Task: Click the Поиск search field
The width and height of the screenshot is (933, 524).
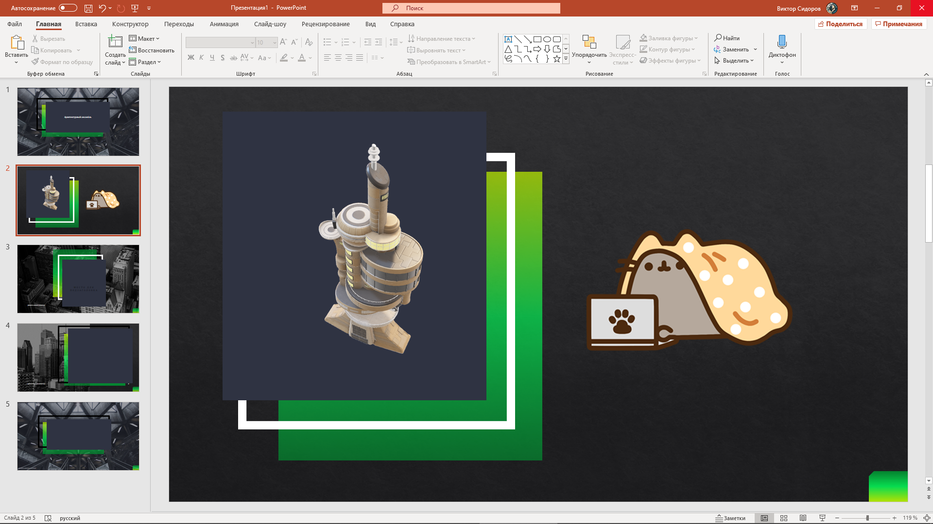Action: tap(471, 8)
